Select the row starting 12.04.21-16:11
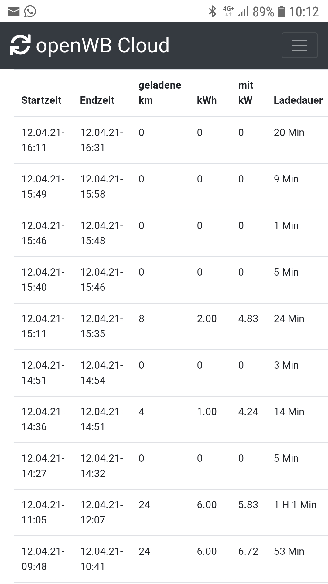The width and height of the screenshot is (328, 584). coord(171,140)
